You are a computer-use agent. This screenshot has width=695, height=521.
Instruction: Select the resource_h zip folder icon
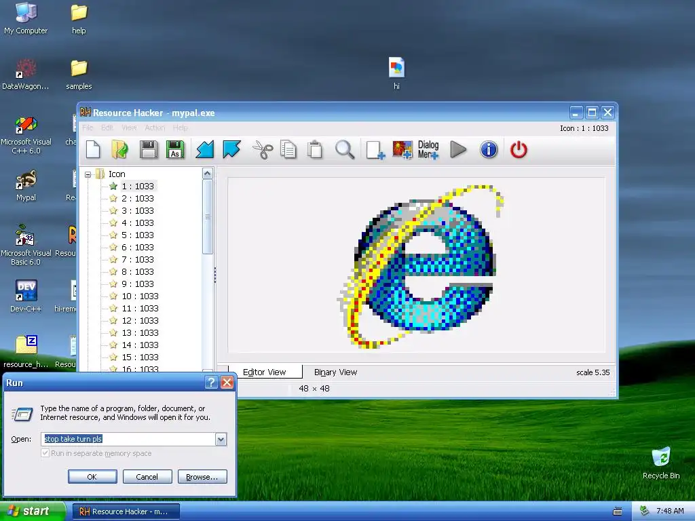pyautogui.click(x=26, y=351)
